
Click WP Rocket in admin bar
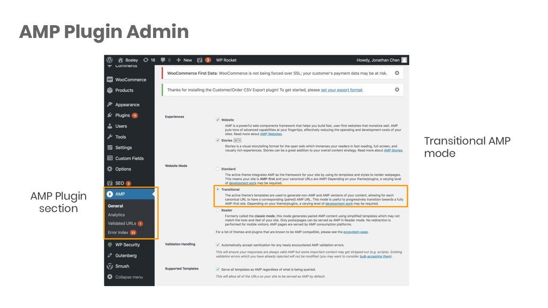coord(226,60)
